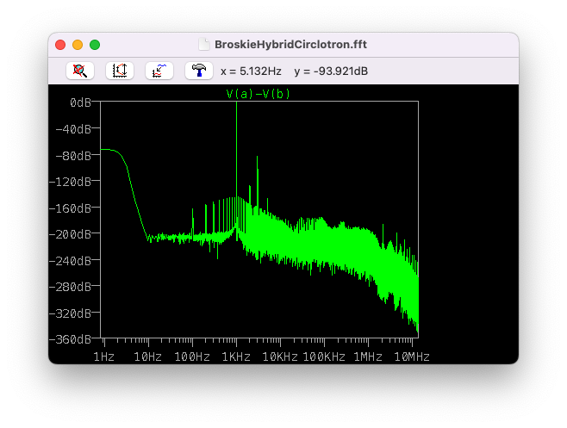Click the green full-screen window button
The image size is (567, 428).
95,45
